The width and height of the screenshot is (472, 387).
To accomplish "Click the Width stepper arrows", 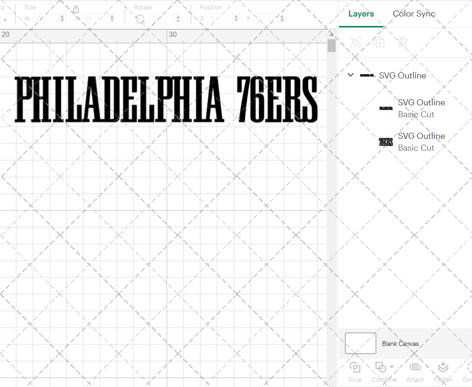I will tap(62, 19).
